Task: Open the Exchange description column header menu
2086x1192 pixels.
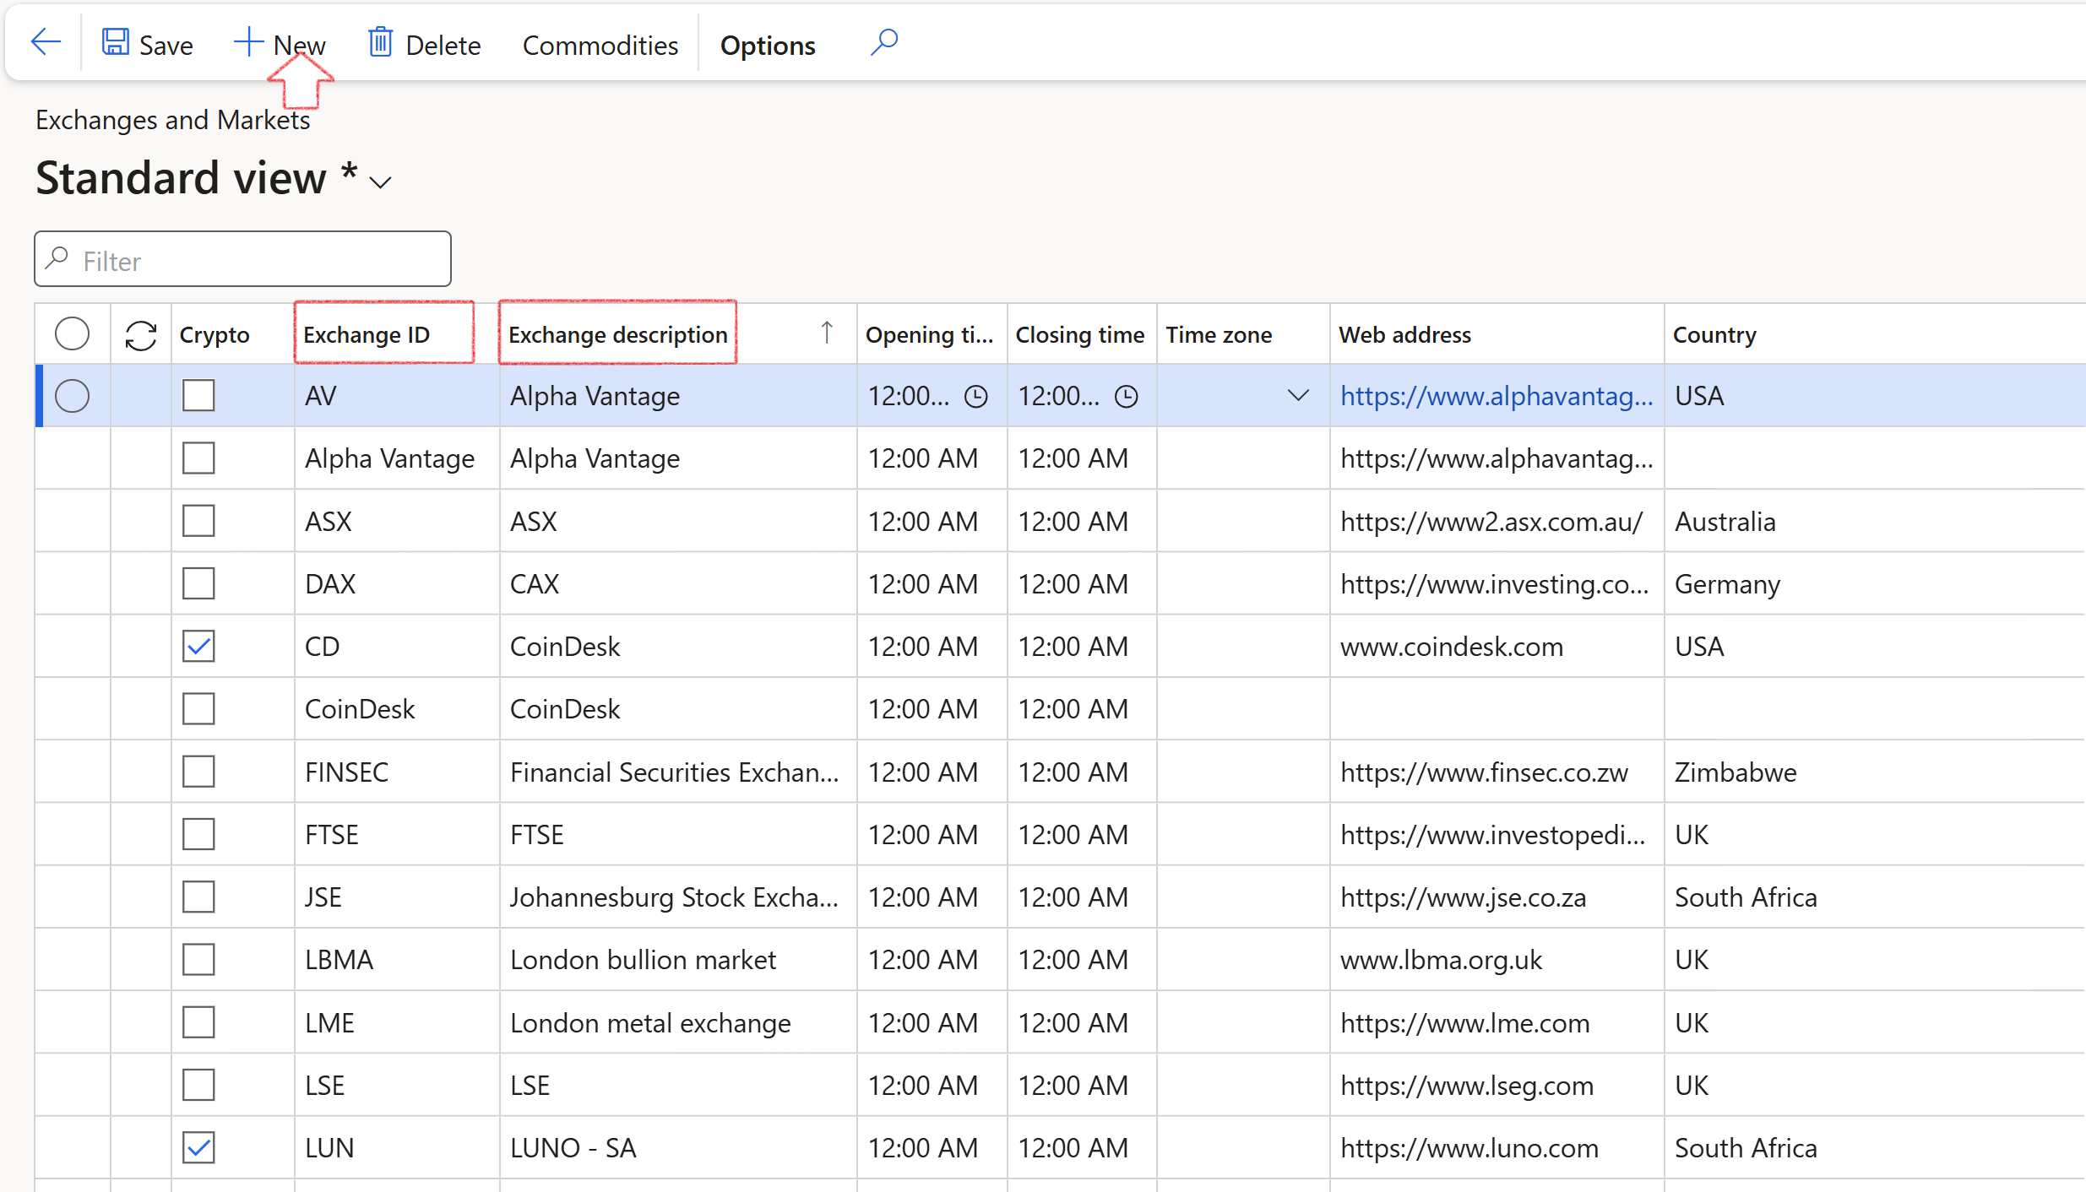Action: [x=617, y=334]
